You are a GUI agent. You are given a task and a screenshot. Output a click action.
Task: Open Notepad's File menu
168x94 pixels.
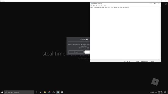tap(91, 6)
